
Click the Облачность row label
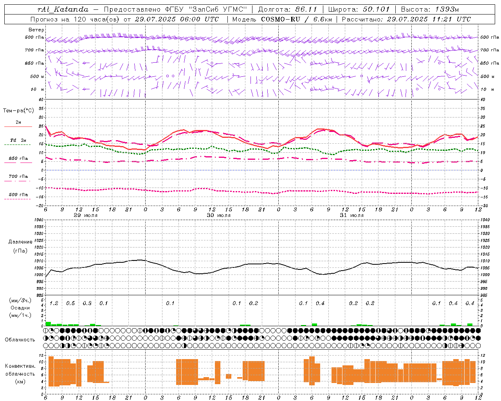[x=20, y=340]
